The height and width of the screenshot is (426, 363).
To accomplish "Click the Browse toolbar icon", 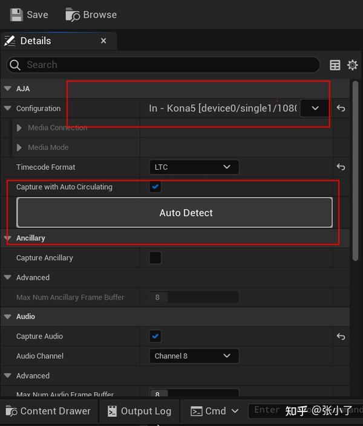I will pyautogui.click(x=73, y=15).
